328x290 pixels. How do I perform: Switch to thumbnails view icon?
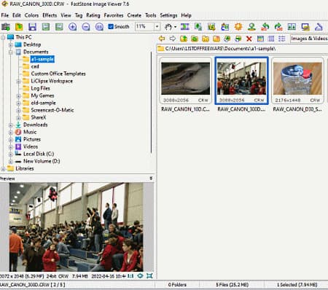(260, 39)
